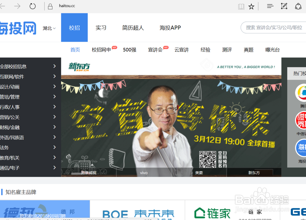This screenshot has height=220, width=306.
Task: Expand the 财税/金融 category arrow
Action: pyautogui.click(x=55, y=127)
